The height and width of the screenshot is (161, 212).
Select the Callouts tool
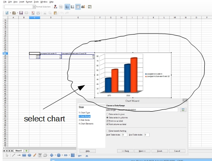(45, 155)
